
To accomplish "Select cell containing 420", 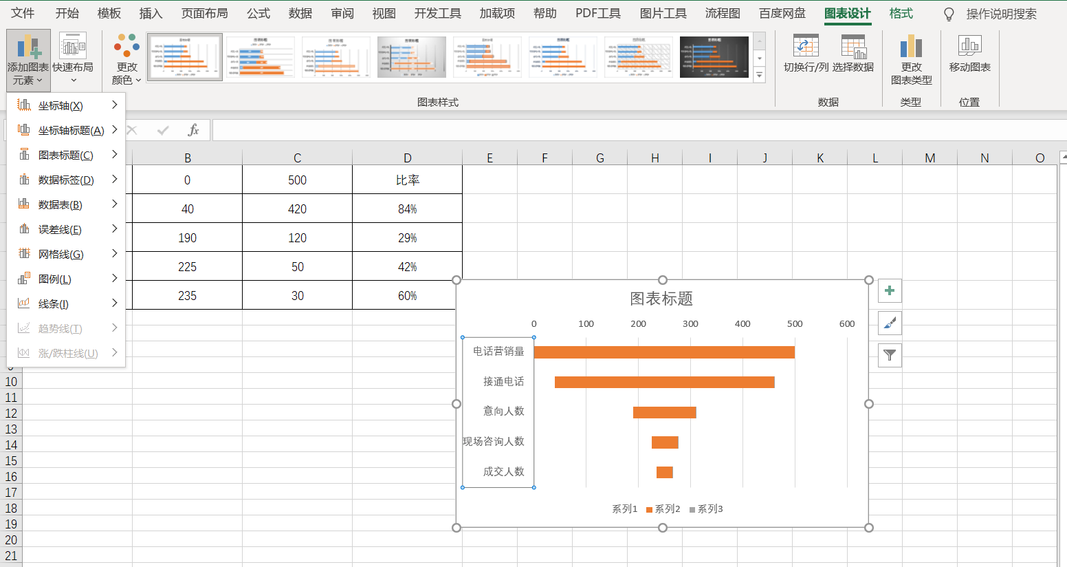I will pos(297,208).
